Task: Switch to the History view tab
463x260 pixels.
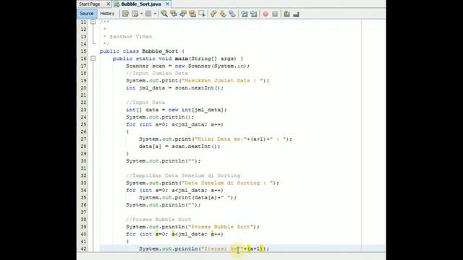Action: [x=107, y=14]
